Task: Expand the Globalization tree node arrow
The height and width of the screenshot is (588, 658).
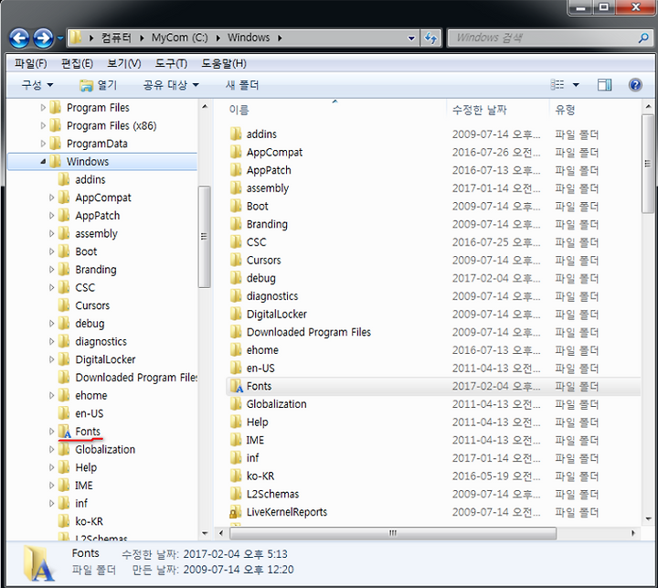Action: [x=51, y=449]
